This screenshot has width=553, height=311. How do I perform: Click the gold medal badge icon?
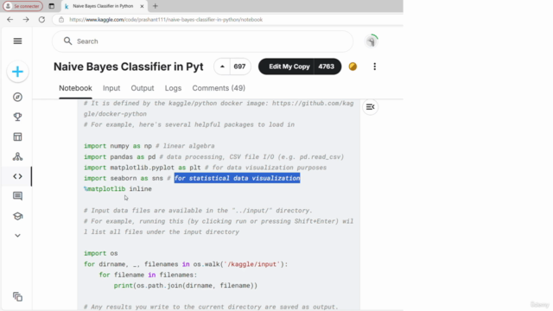[x=353, y=67]
